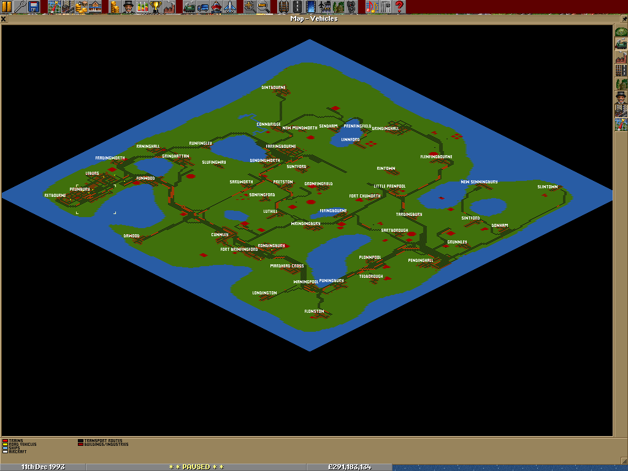Show train list from main toolbar
Viewport: 628px width, 471px height.
coord(190,7)
